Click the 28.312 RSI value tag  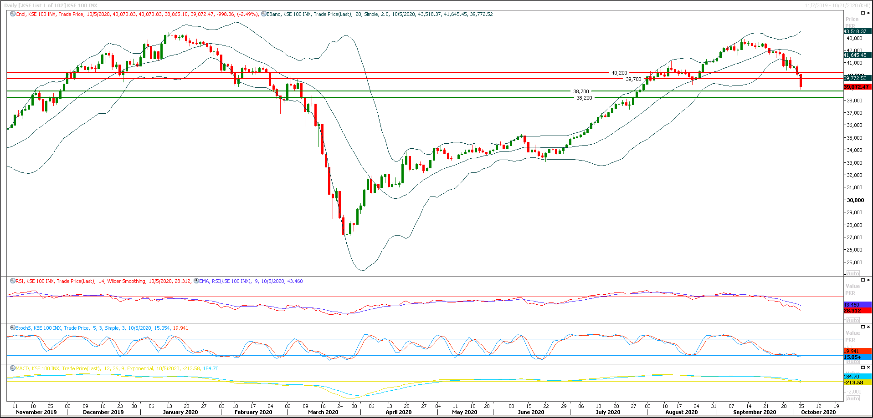click(x=857, y=311)
